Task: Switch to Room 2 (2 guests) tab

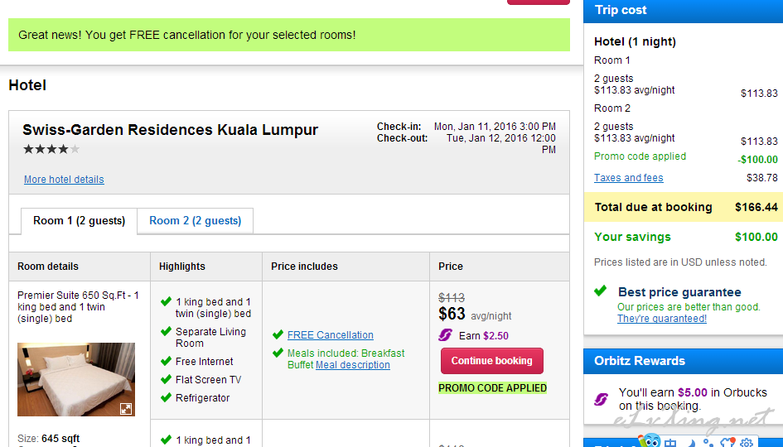Action: 196,220
